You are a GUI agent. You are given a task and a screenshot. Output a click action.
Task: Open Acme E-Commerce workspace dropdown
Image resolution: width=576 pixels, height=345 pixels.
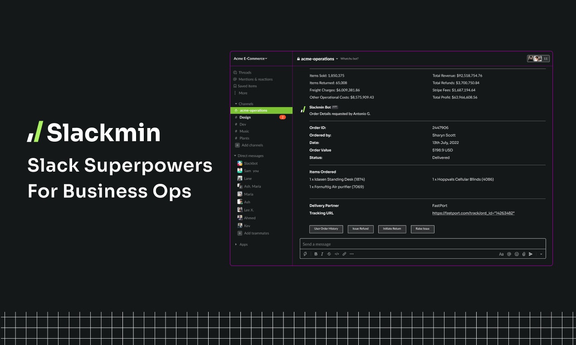(x=250, y=59)
